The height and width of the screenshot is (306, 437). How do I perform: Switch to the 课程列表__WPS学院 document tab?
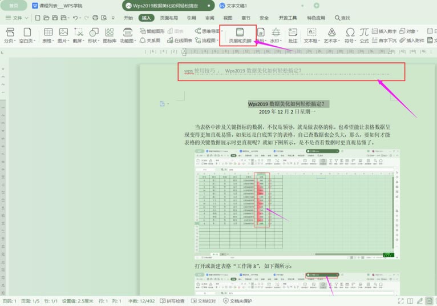pyautogui.click(x=57, y=6)
